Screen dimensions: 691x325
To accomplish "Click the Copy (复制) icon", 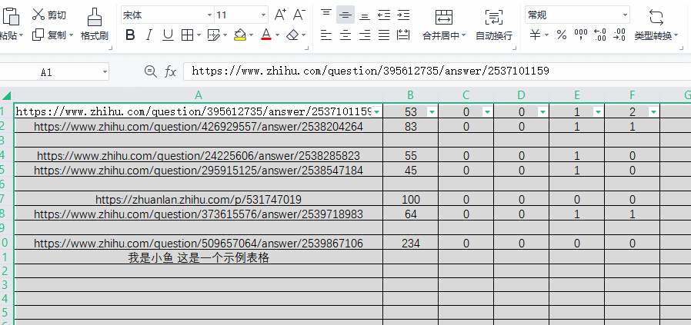I will [x=38, y=35].
